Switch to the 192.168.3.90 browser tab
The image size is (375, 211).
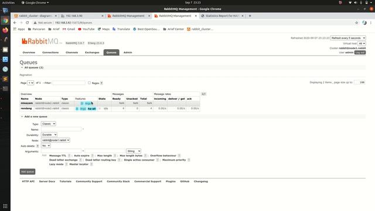coord(82,16)
